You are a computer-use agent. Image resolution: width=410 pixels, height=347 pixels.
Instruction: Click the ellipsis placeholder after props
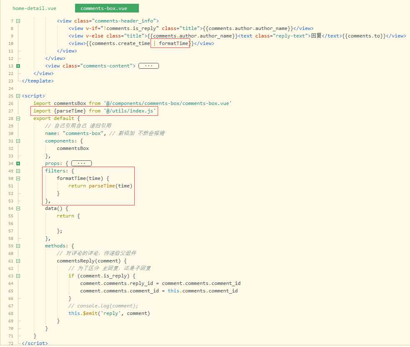point(82,163)
